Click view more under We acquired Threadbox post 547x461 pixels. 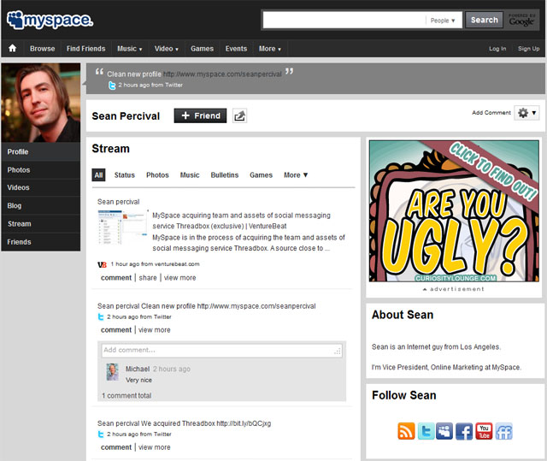tap(155, 447)
